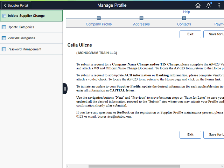
Task: Click the bottom Exit button
Action: pos(190,134)
